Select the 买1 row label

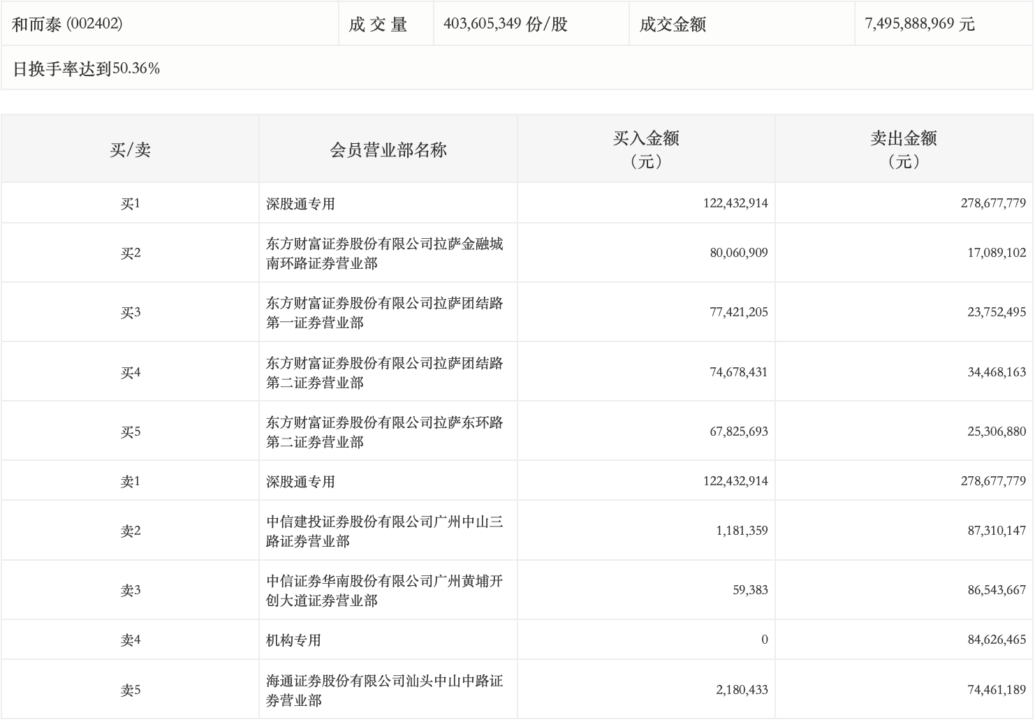[x=131, y=204]
